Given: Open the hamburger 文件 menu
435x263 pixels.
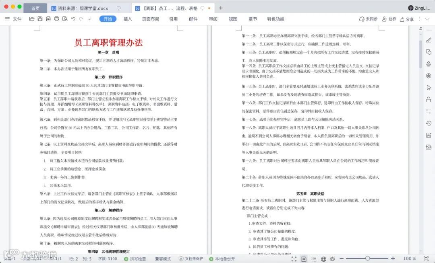Looking at the screenshot, I should pos(13,19).
